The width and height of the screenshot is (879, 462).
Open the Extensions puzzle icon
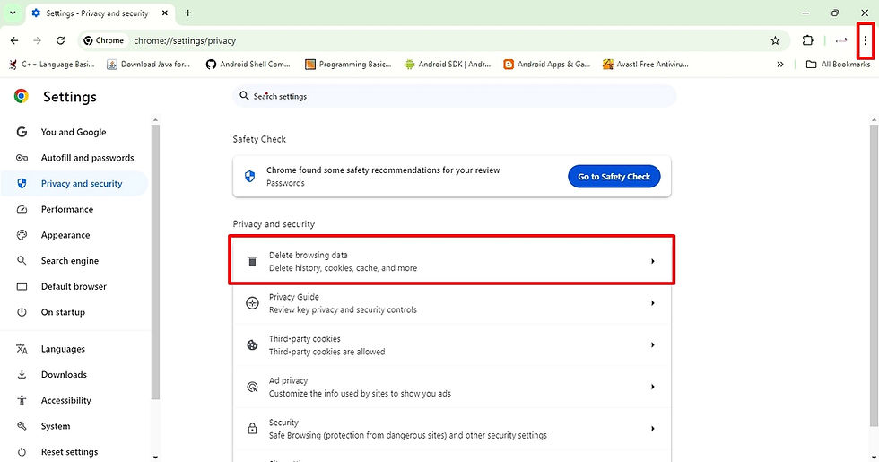[807, 40]
